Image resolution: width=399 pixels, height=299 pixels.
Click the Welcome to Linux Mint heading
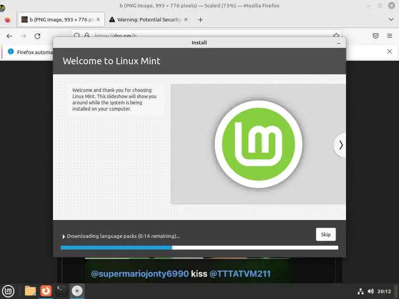pyautogui.click(x=111, y=61)
